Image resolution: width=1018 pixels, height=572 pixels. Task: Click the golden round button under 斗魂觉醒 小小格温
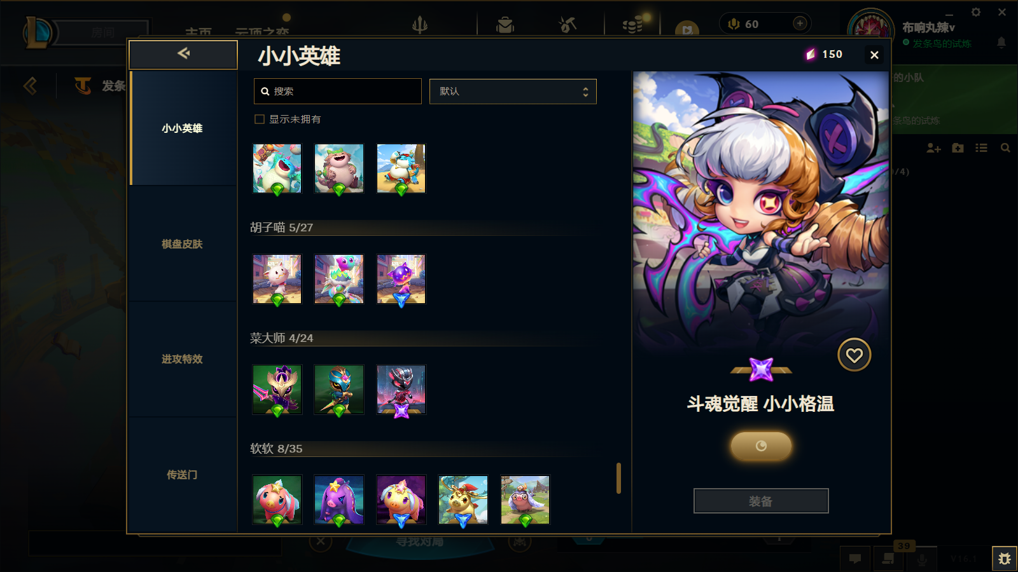[x=761, y=446]
